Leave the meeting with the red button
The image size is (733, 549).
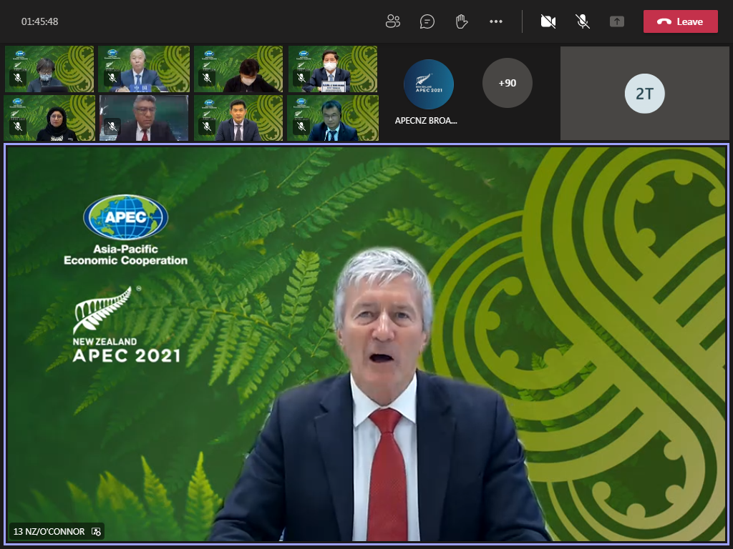pos(680,21)
